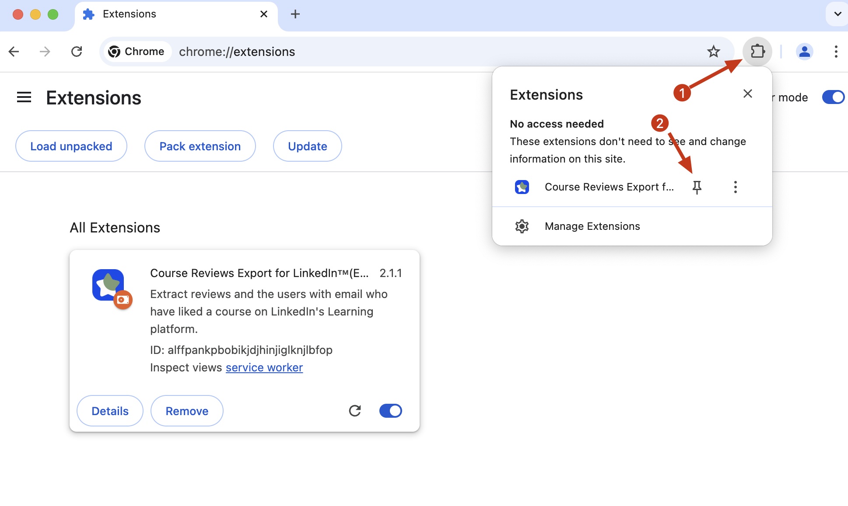Viewport: 848px width, 506px height.
Task: Switch to the Extensions browser tab
Action: tap(129, 14)
